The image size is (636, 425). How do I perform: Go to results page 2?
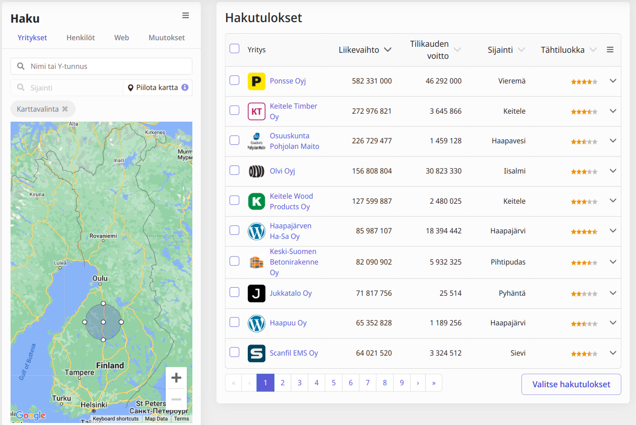282,383
